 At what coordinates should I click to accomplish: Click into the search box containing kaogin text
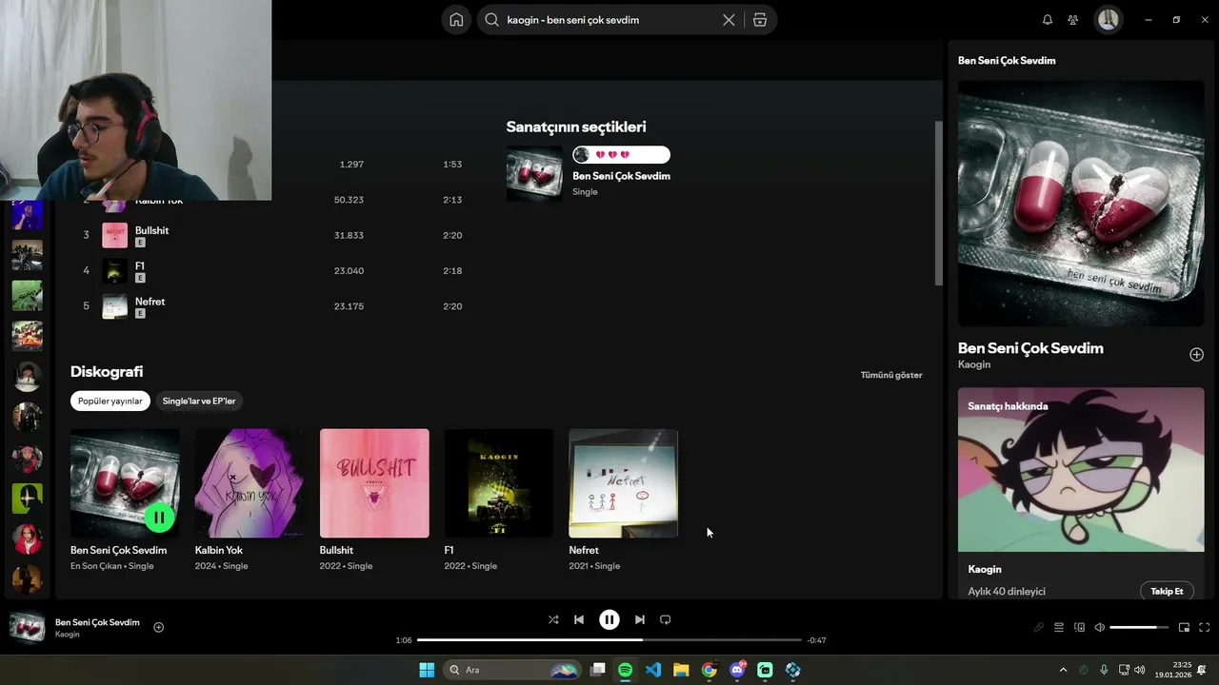609,20
